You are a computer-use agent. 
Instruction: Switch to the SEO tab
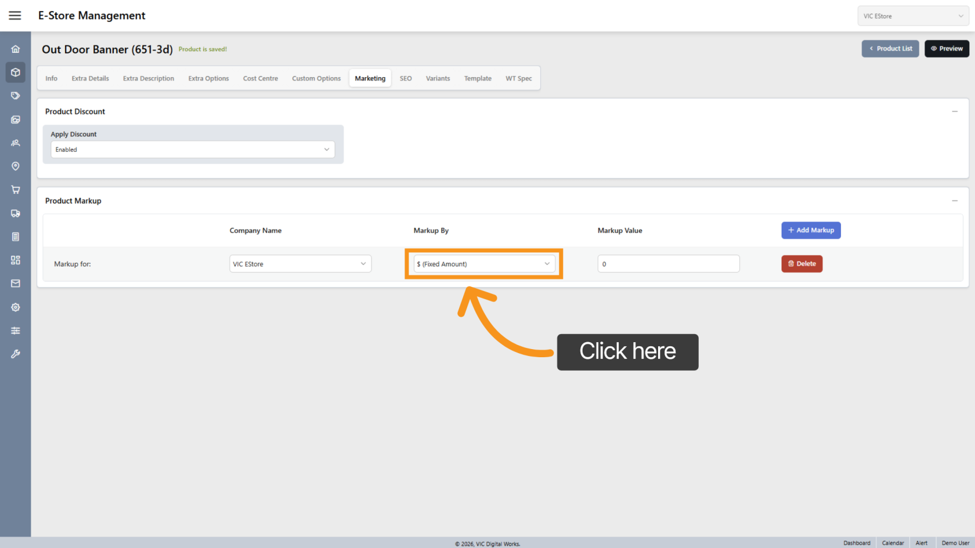pos(406,78)
